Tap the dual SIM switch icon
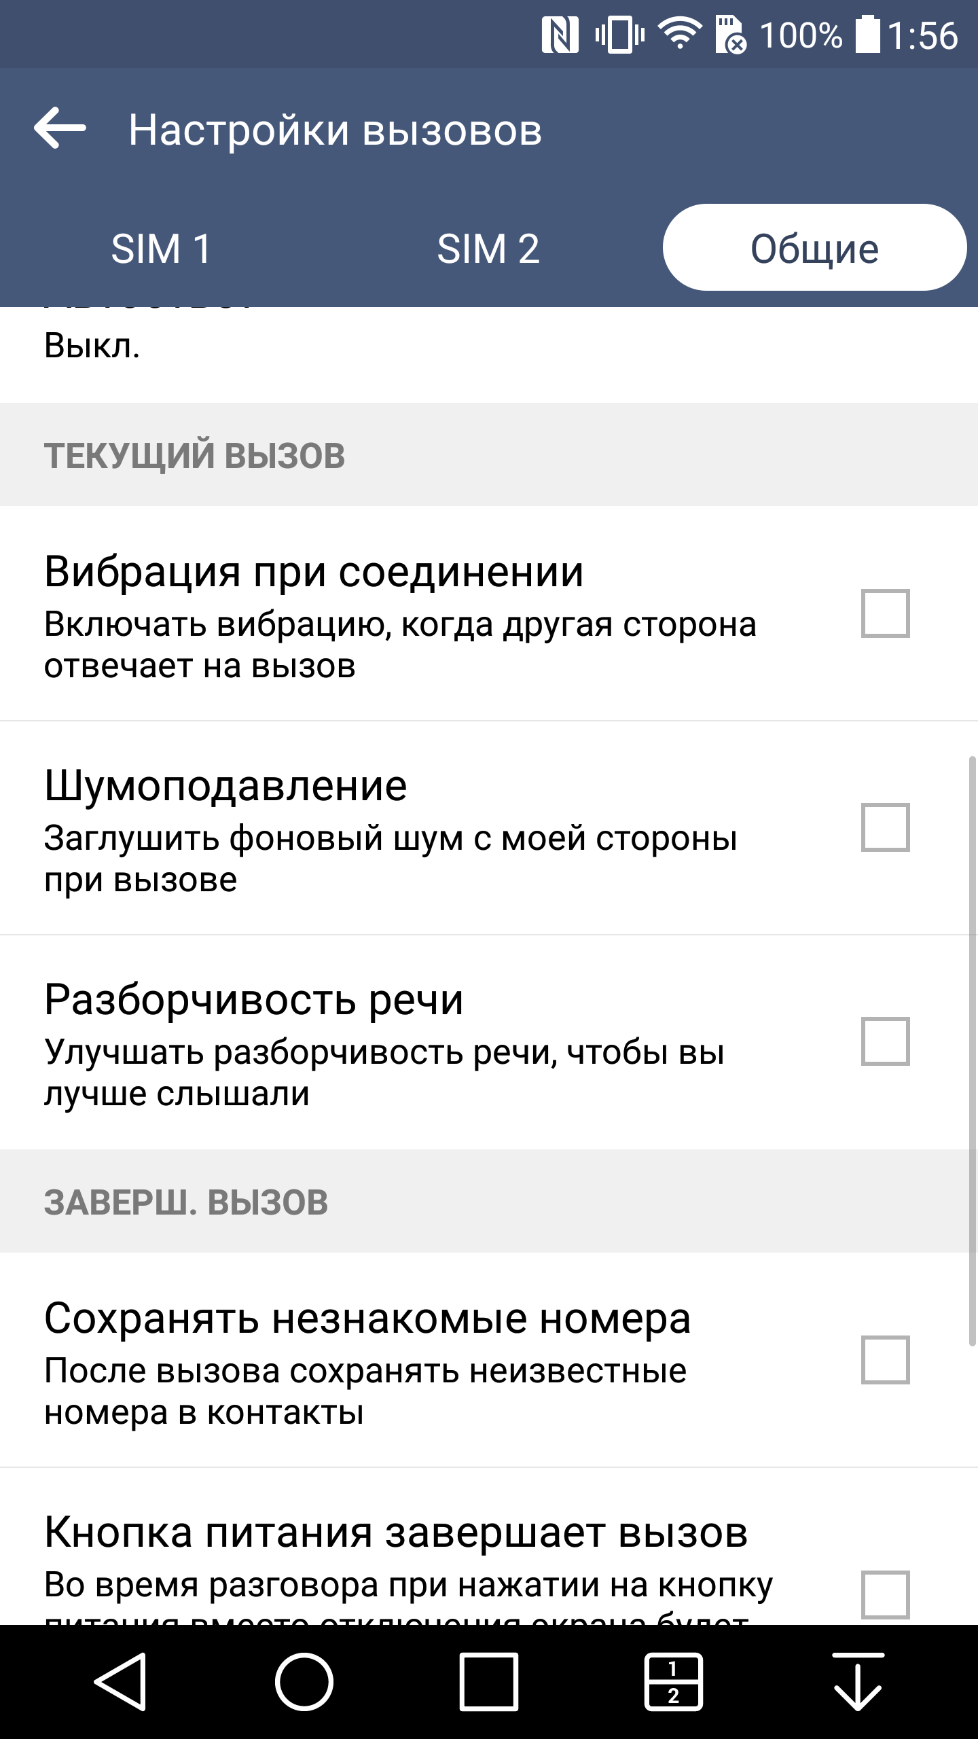The width and height of the screenshot is (978, 1739). point(673,1681)
